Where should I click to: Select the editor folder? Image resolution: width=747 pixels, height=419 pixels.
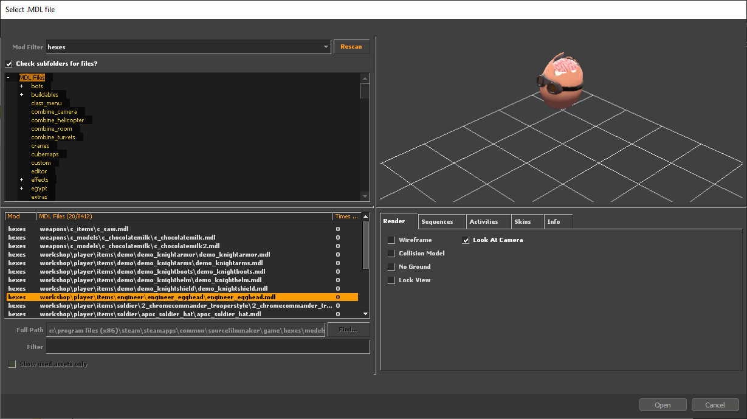point(40,171)
